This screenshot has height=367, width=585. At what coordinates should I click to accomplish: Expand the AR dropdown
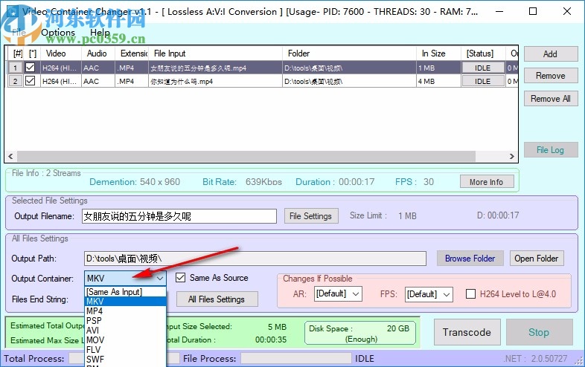(356, 294)
